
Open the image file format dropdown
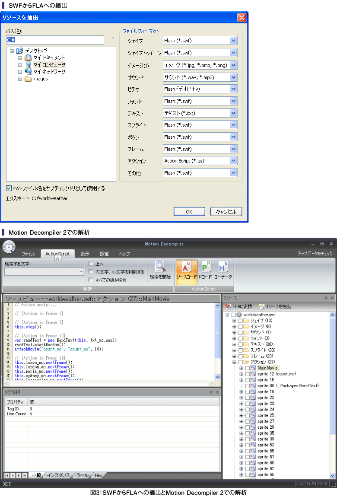pyautogui.click(x=233, y=65)
